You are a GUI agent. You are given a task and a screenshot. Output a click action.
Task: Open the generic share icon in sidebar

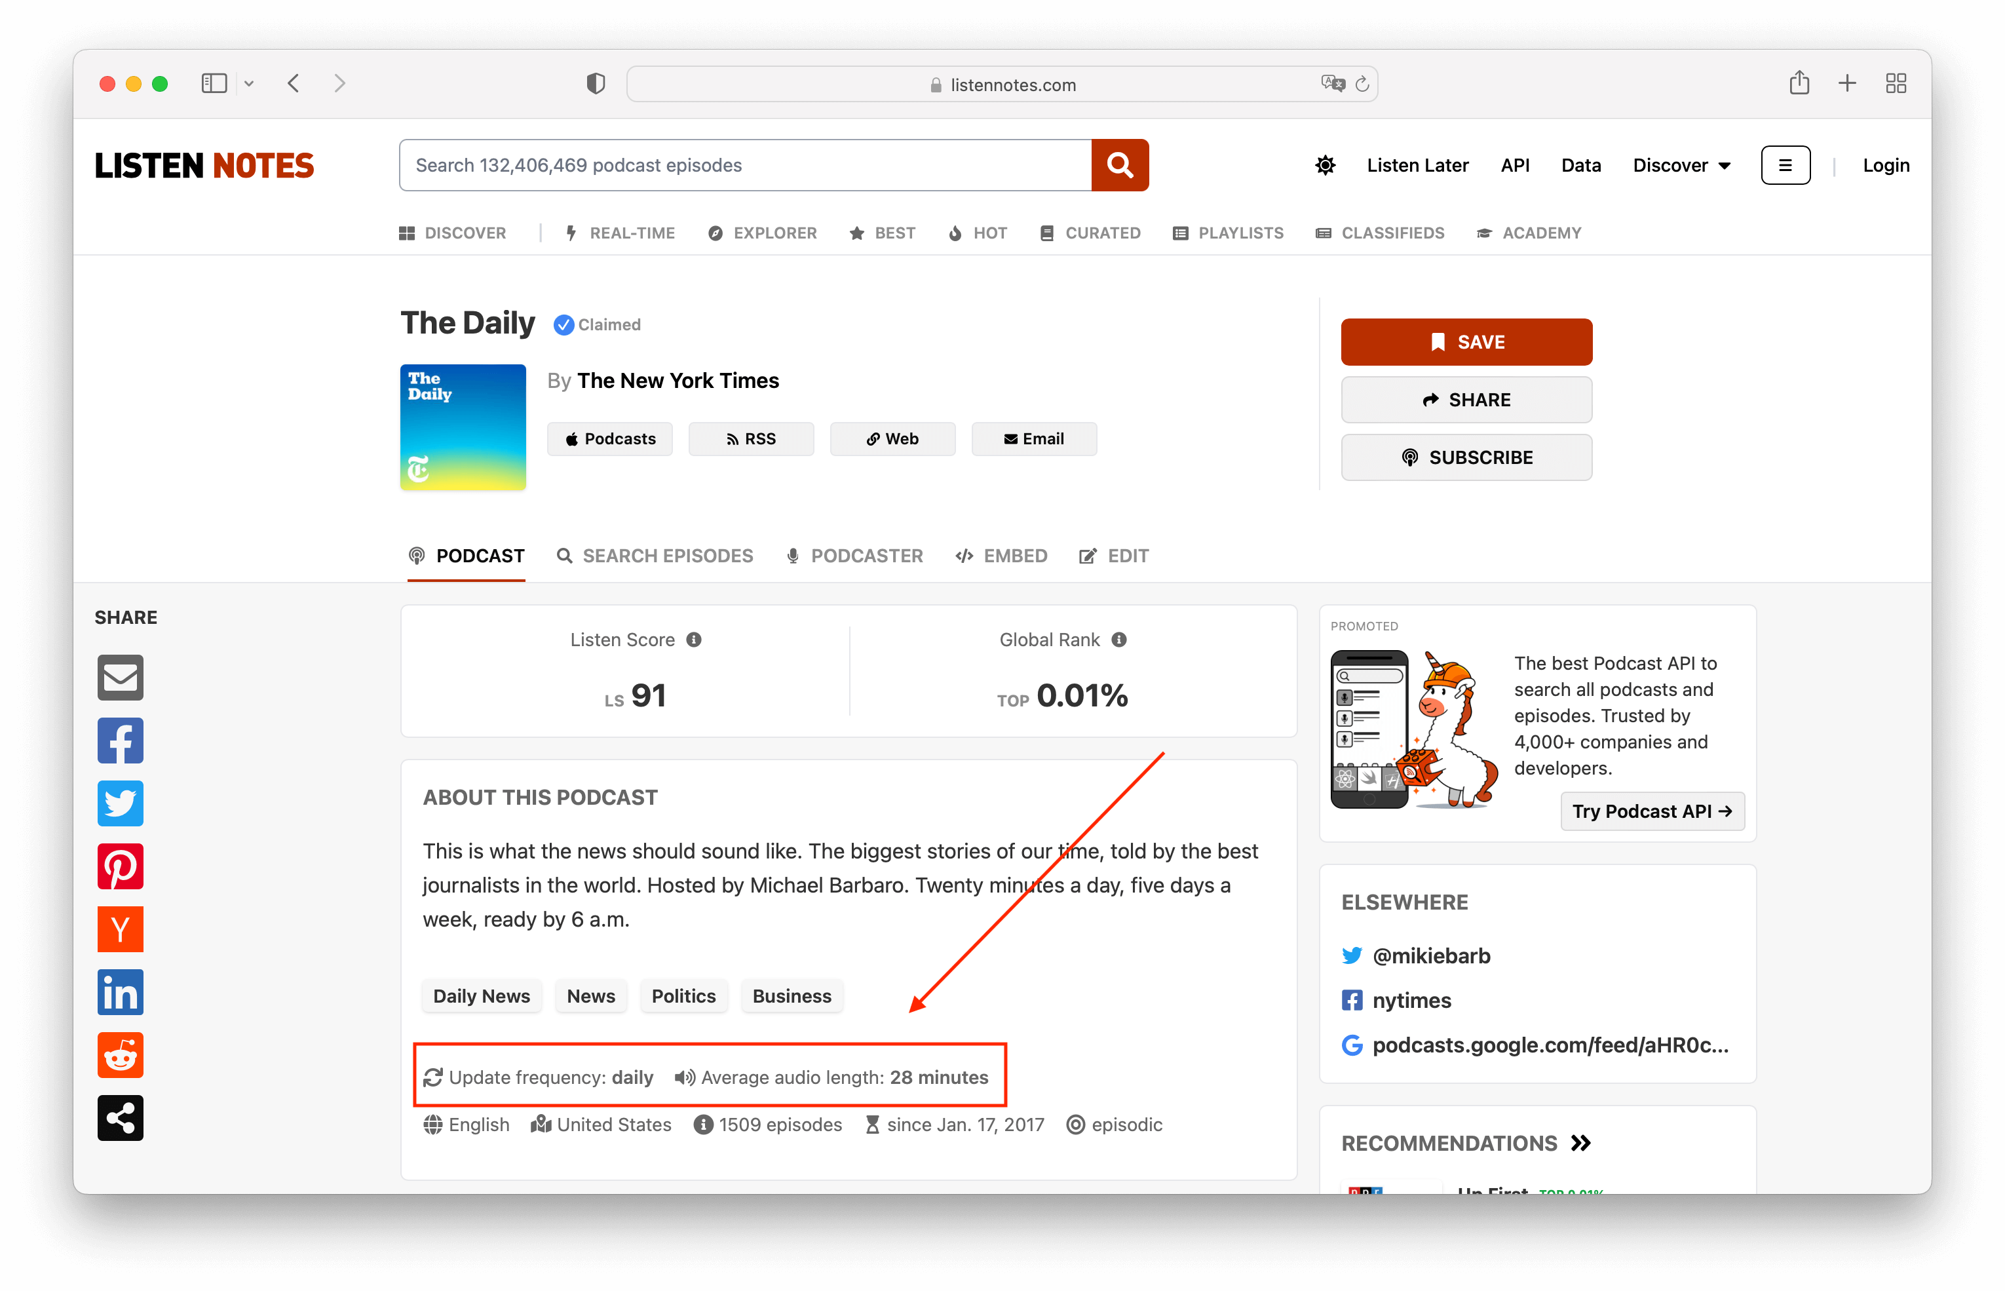[x=120, y=1117]
